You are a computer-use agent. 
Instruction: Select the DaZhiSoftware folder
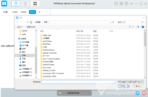coord(48,50)
